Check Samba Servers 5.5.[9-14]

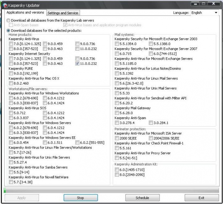point(11,172)
